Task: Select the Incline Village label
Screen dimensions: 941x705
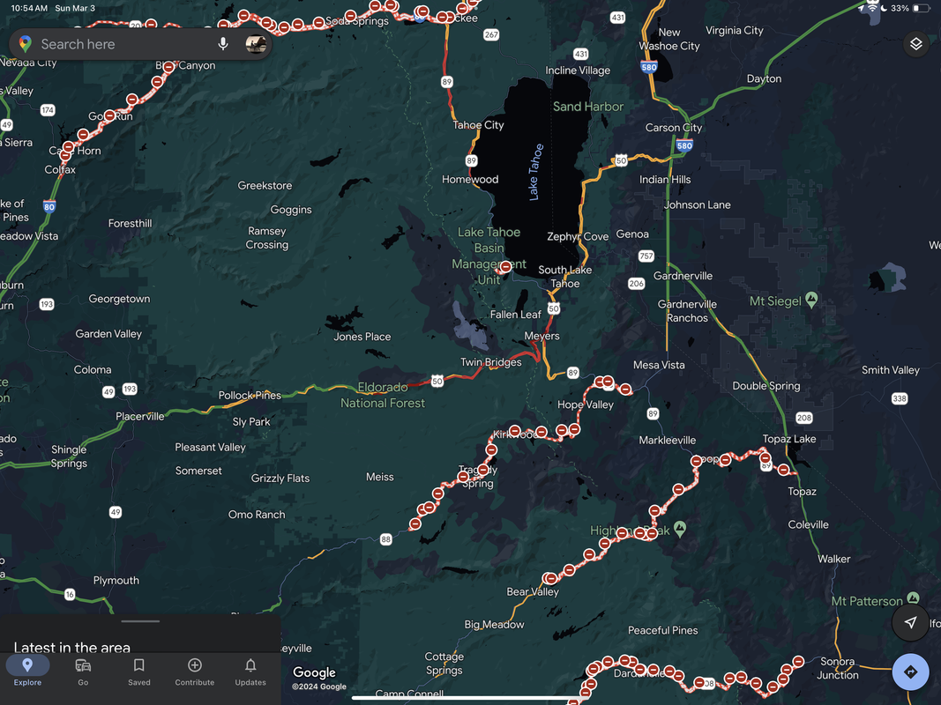Action: [578, 70]
